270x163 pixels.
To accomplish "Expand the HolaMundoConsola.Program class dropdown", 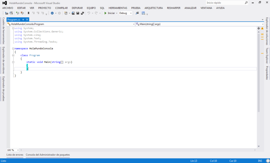I will coord(133,24).
